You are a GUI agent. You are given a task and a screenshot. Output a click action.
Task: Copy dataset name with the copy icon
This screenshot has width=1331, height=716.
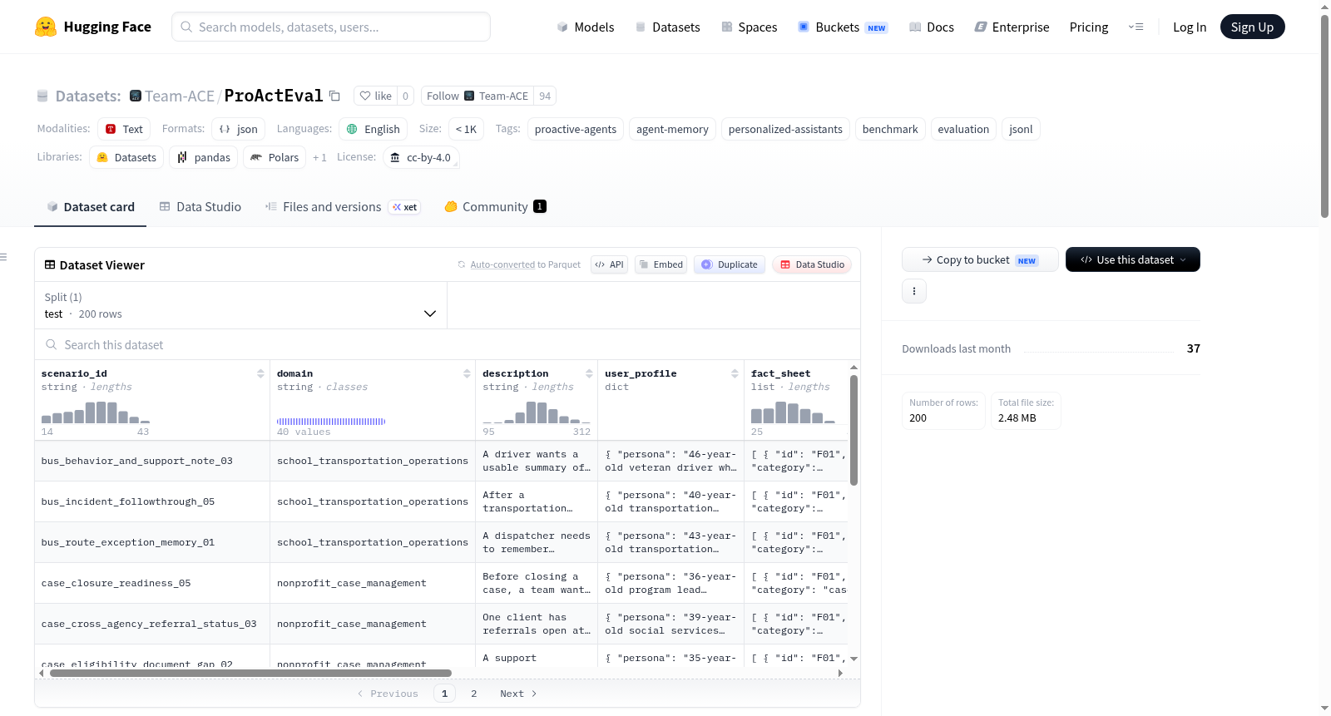[334, 96]
